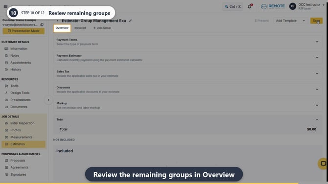Viewport: 328px width, 184px height.
Task: Open Photos in the sidebar
Action: pyautogui.click(x=16, y=130)
